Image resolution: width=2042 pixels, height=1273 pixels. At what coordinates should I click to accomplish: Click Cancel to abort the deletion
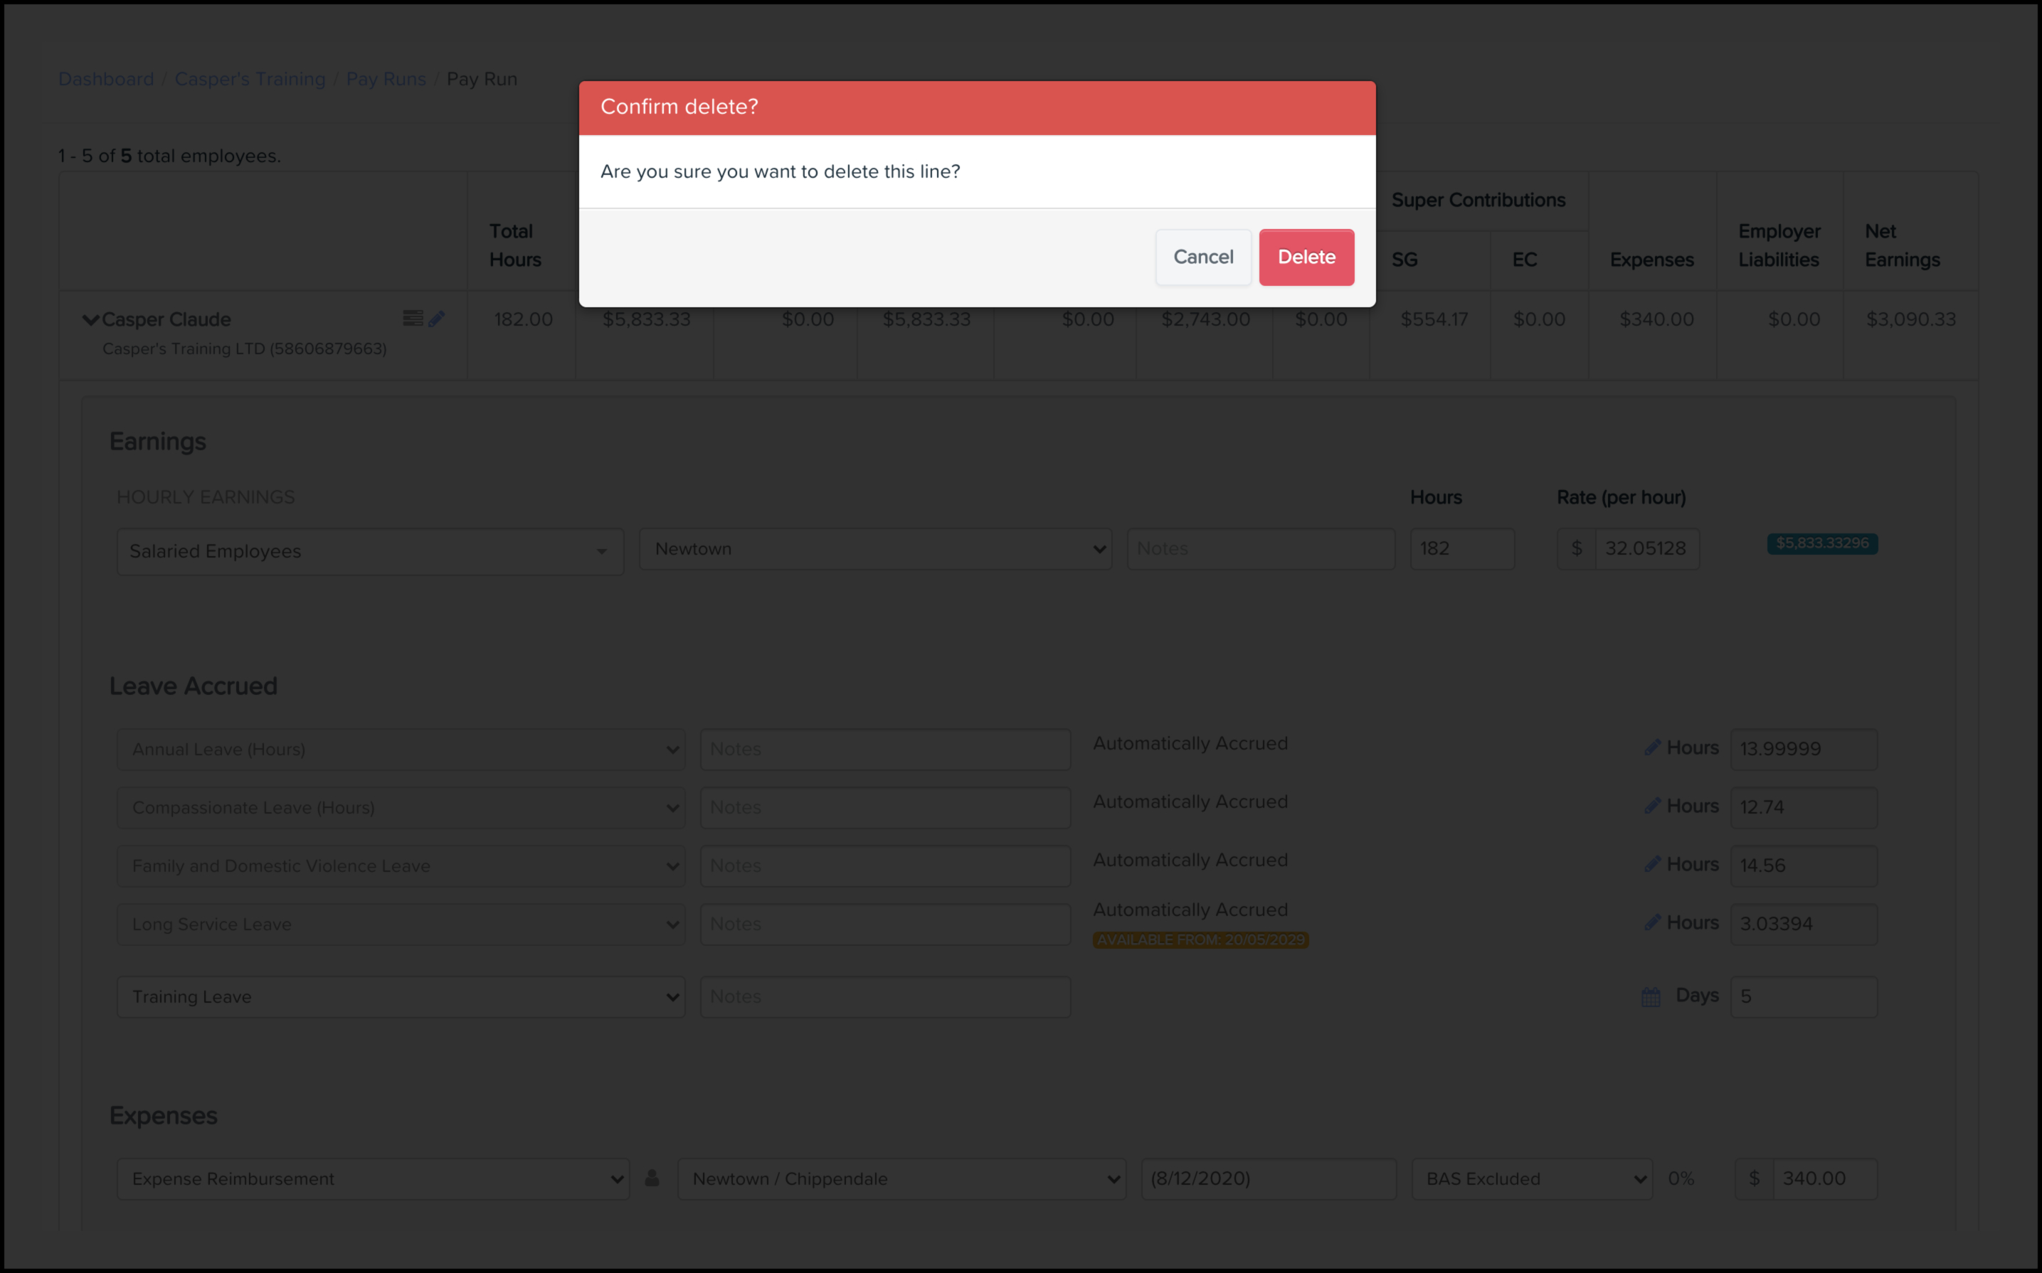coord(1203,257)
